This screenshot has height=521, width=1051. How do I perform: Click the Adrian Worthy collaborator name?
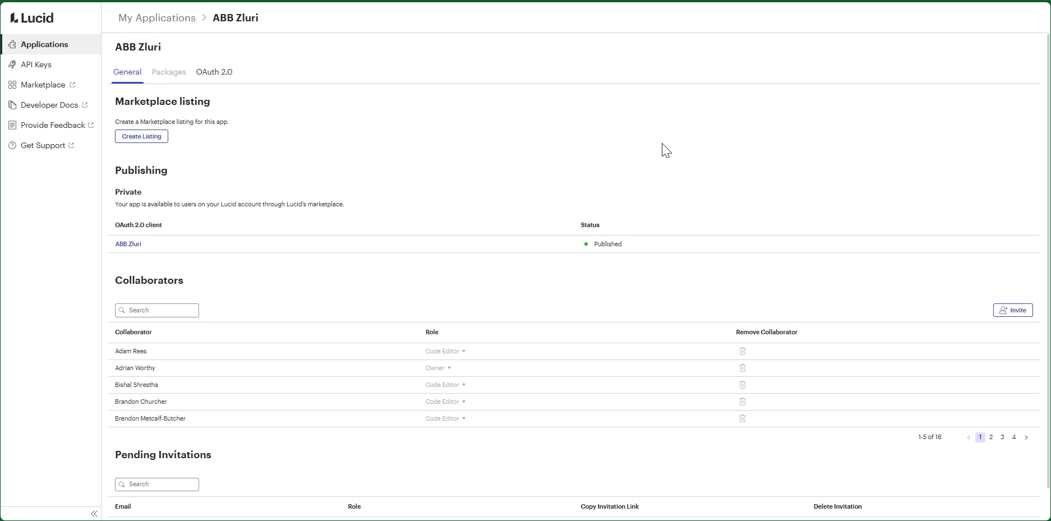[135, 368]
